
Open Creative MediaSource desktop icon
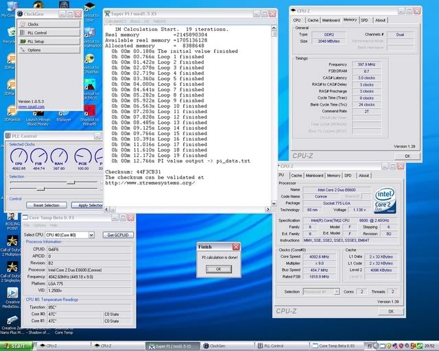[x=12, y=291]
